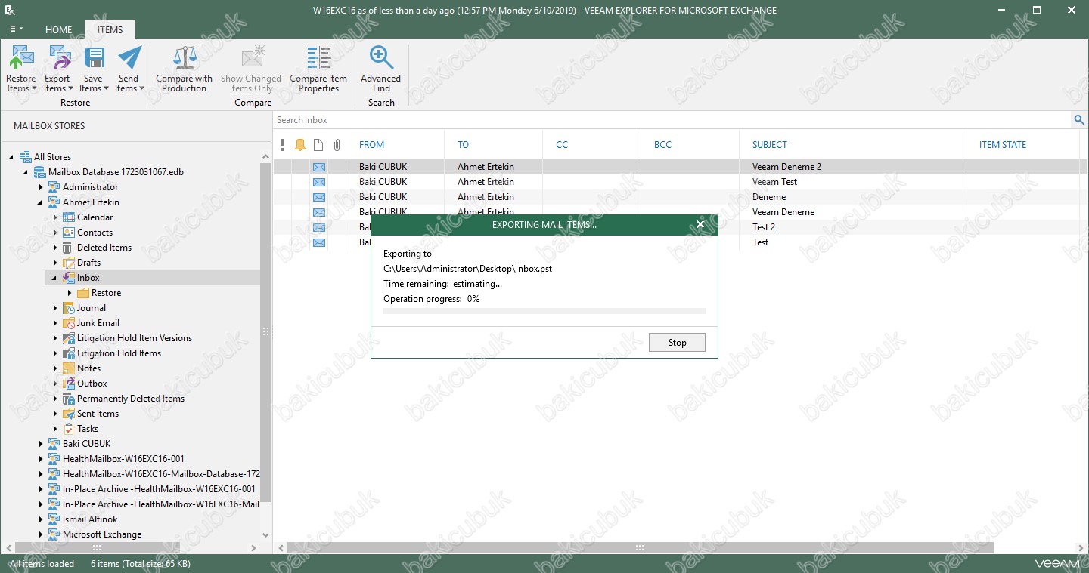Click the mailbox tree horizontal scrollbar
This screenshot has height=573, width=1089.
(x=96, y=548)
